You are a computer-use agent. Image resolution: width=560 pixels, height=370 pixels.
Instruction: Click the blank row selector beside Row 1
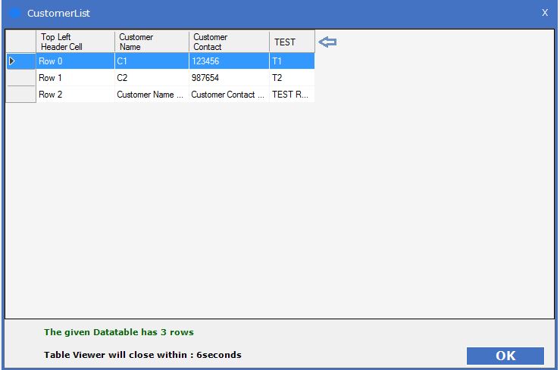(x=20, y=78)
